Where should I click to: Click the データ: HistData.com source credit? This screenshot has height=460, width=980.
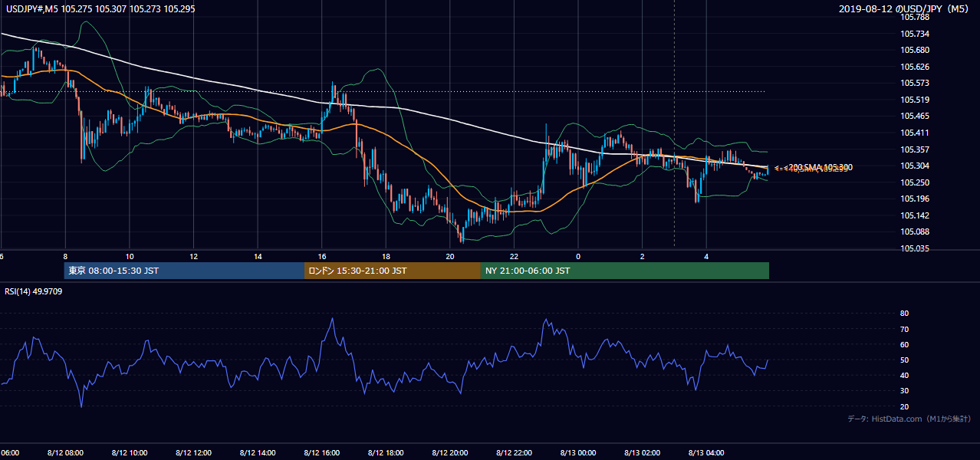pos(909,419)
